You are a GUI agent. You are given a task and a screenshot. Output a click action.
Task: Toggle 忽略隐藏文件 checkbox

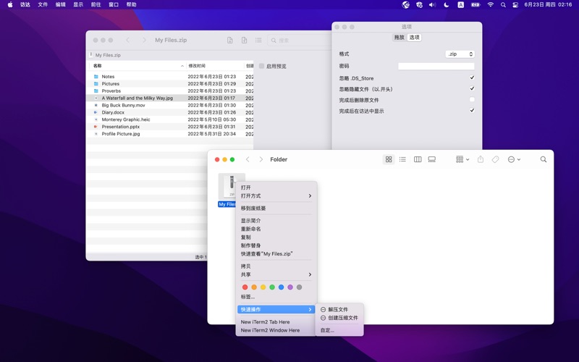(x=472, y=88)
